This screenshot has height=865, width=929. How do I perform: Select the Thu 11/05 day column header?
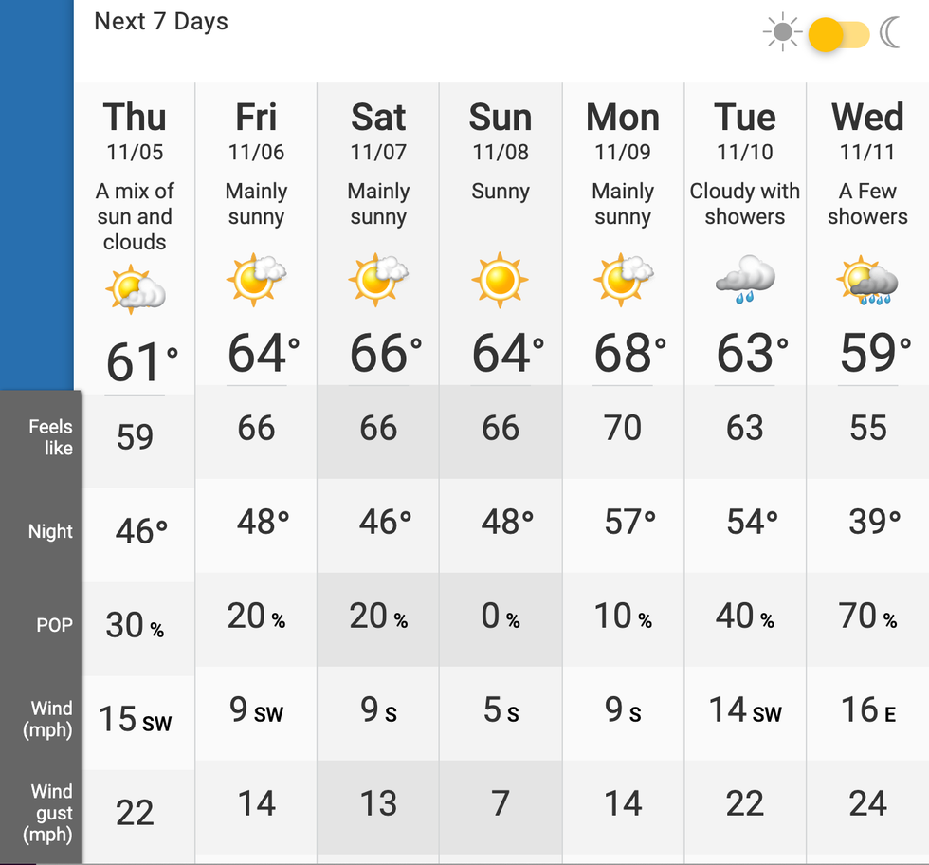pos(135,129)
